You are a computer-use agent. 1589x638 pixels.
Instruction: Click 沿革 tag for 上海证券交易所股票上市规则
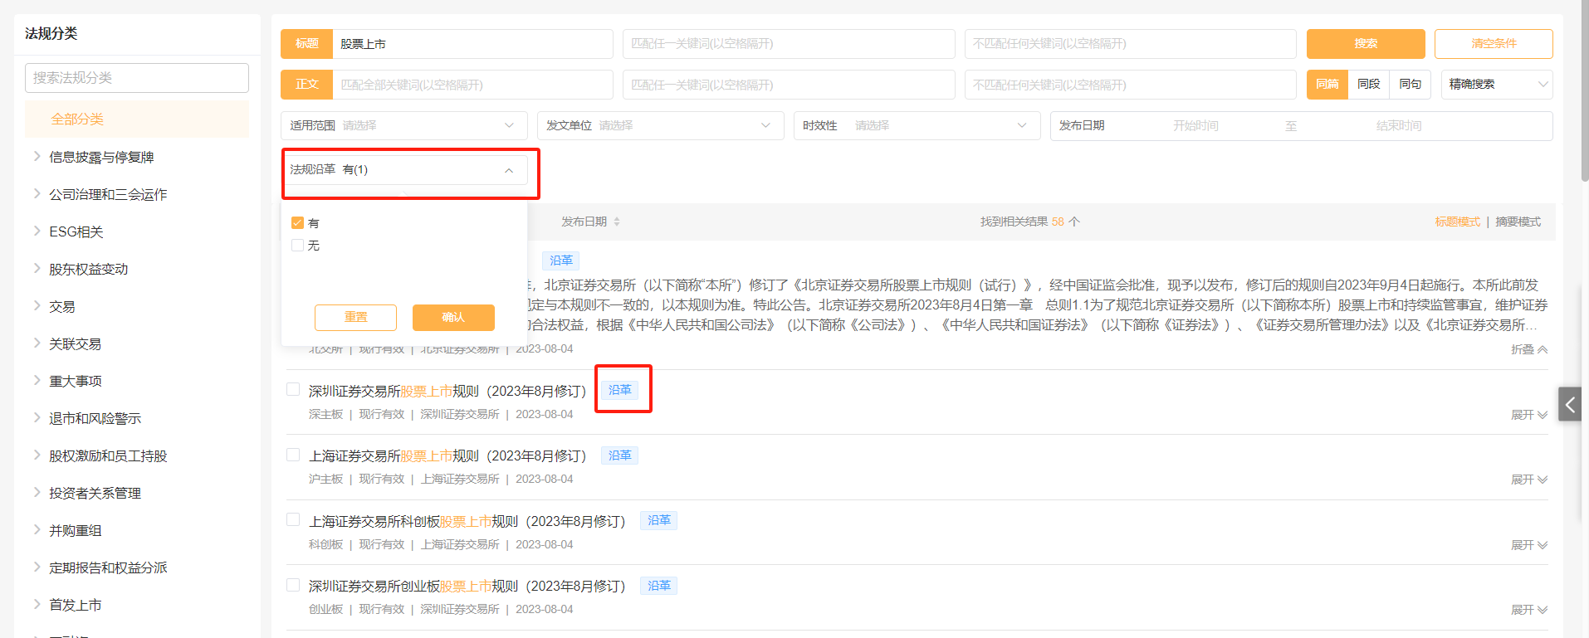click(x=619, y=455)
